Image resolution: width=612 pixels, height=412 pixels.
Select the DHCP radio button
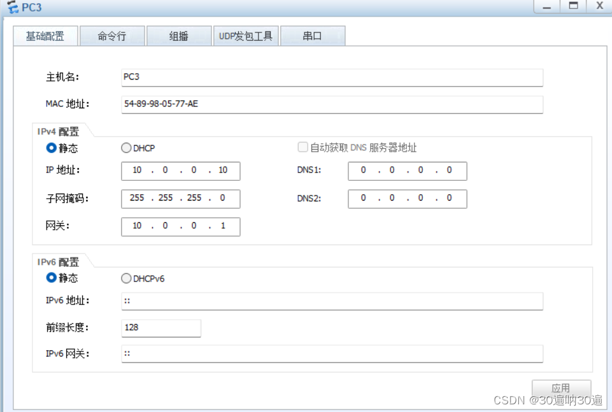(126, 148)
